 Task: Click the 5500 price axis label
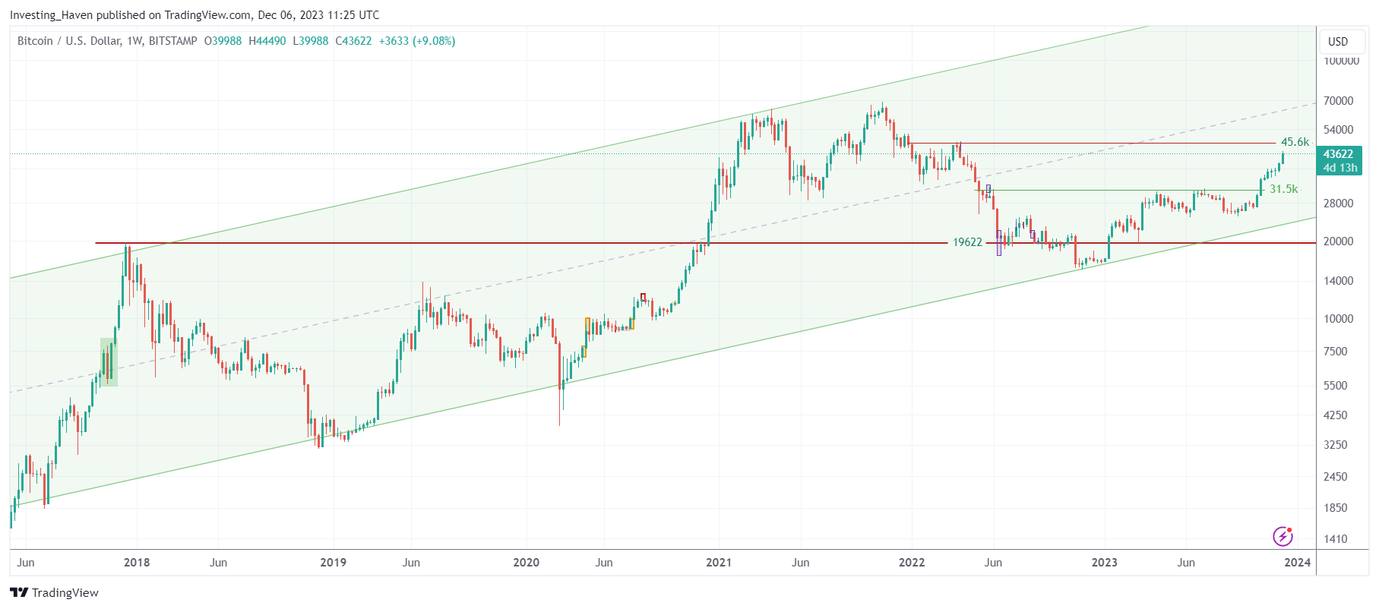pos(1336,386)
